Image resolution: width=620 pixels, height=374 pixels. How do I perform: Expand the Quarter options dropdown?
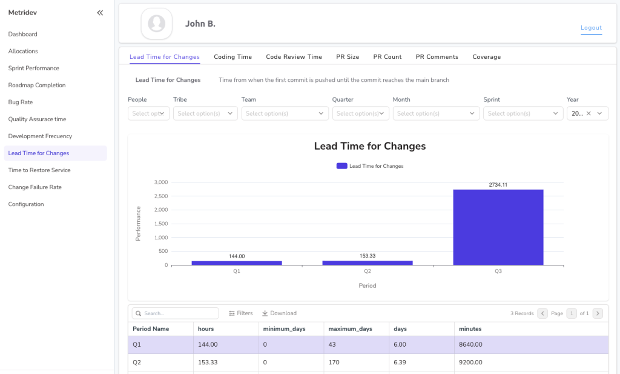pos(360,113)
